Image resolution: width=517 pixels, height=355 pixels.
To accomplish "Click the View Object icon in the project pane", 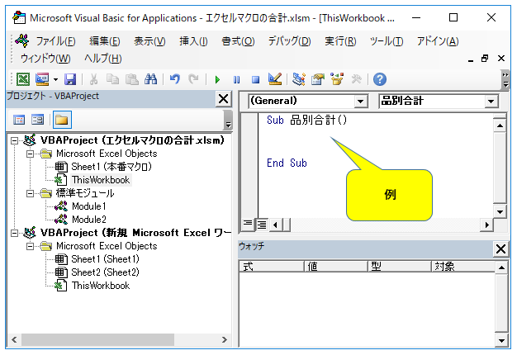I will [x=38, y=120].
